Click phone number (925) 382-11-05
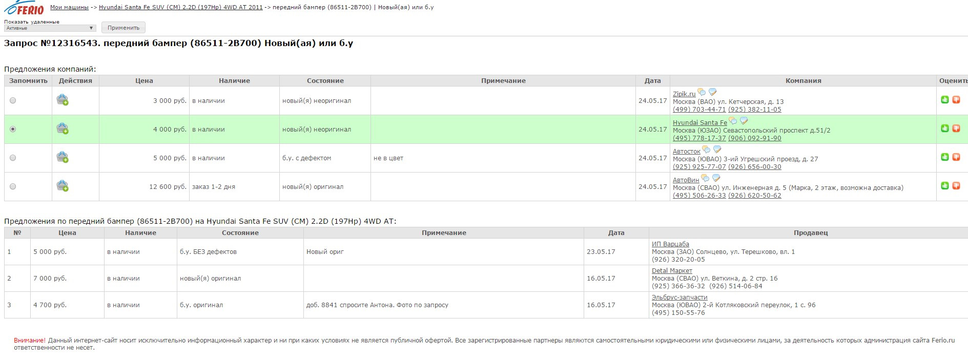This screenshot has width=968, height=362. pos(755,110)
